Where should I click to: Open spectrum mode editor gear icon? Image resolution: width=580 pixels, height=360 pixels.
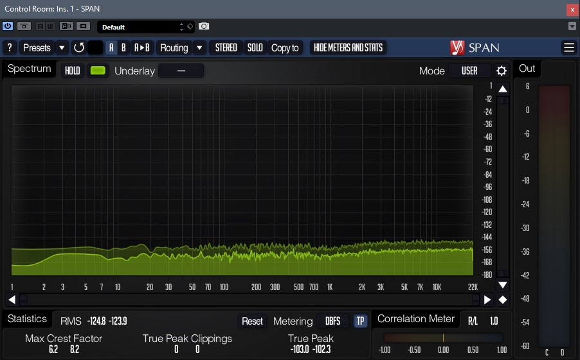click(502, 71)
